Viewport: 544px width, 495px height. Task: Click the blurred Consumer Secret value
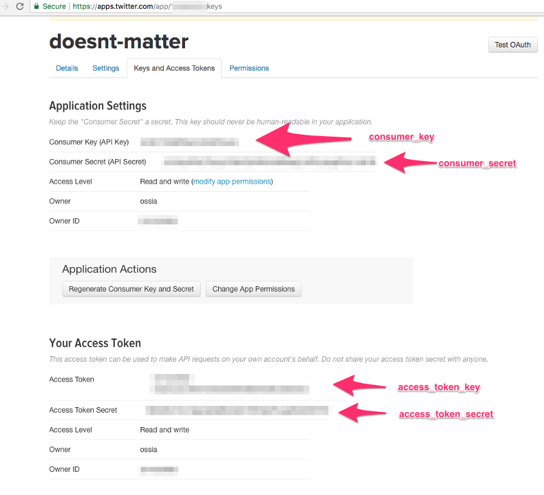268,162
